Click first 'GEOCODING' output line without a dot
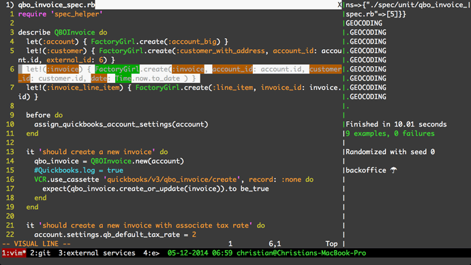This screenshot has width=471, height=265. pyautogui.click(x=364, y=23)
